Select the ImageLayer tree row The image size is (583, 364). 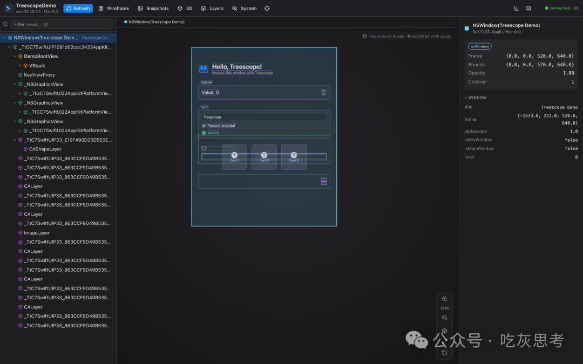coord(58,233)
